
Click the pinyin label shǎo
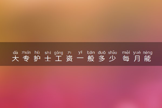(x=113, y=52)
